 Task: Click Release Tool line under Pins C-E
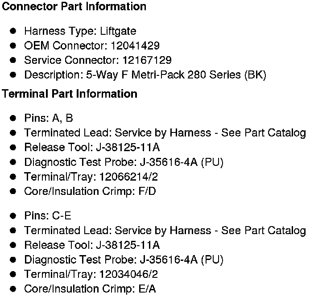tap(92, 245)
